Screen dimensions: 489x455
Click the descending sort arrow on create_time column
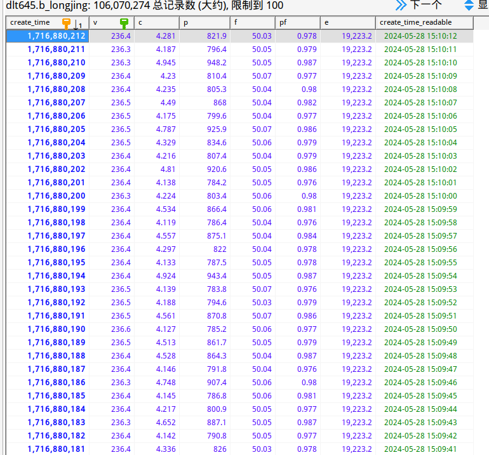76,23
